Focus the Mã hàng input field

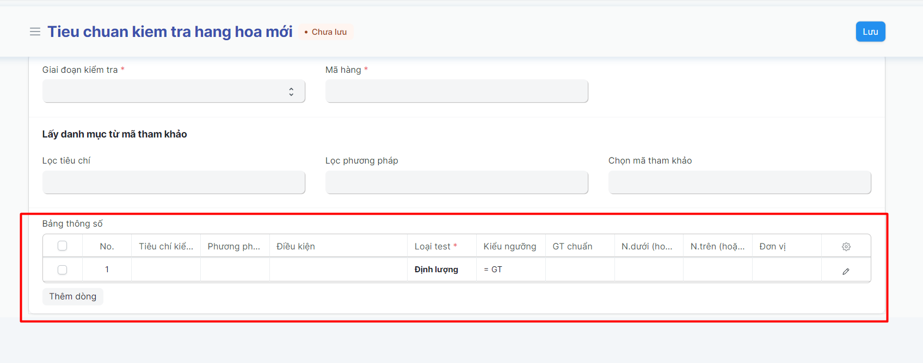(457, 91)
